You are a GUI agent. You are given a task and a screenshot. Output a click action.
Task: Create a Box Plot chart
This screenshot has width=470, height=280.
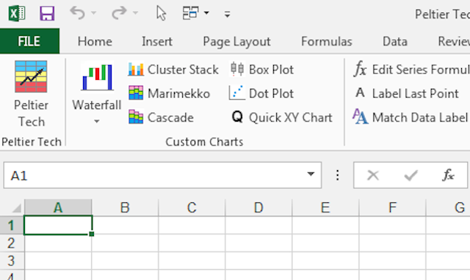(261, 70)
